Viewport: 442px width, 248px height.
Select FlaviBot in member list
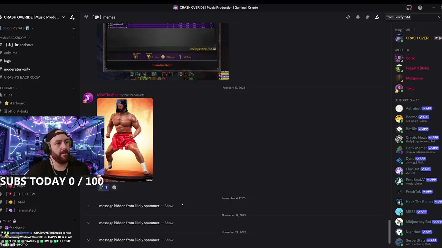coord(418,170)
